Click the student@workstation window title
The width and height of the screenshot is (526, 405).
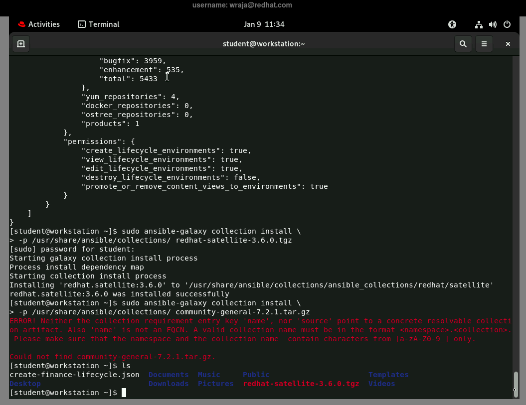point(264,44)
